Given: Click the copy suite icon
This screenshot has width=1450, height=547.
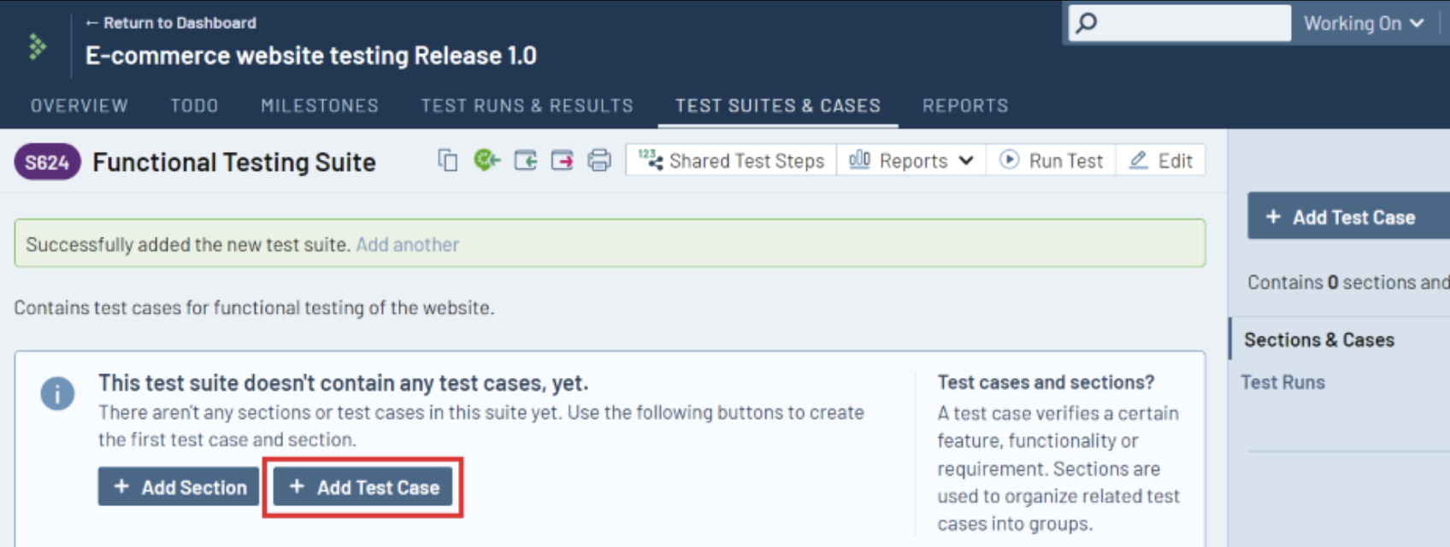Looking at the screenshot, I should pyautogui.click(x=447, y=161).
